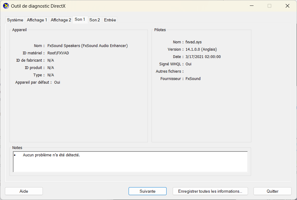This screenshot has width=297, height=200.
Task: Click the 'Type' N/A value
Action: [x=51, y=75]
